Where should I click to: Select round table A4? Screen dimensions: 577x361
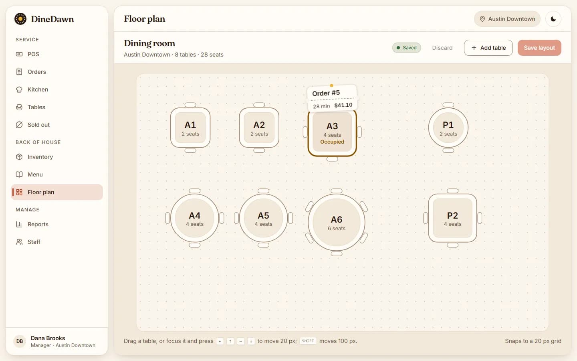click(x=195, y=218)
